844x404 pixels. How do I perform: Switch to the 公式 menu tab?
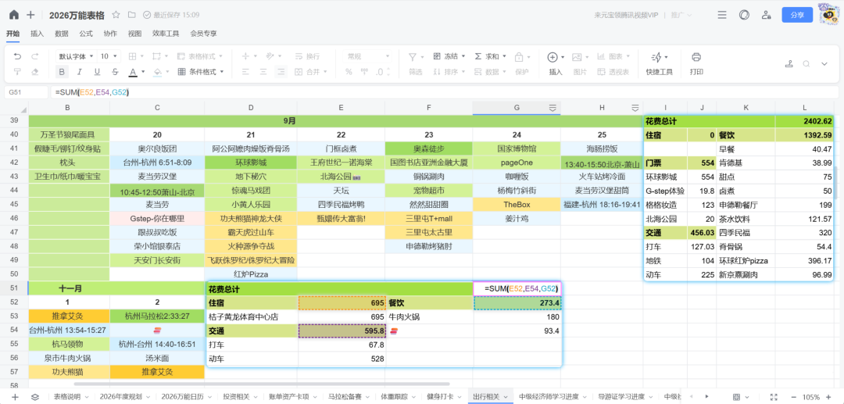click(86, 34)
